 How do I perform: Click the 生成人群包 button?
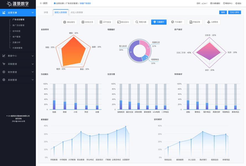tap(235, 12)
